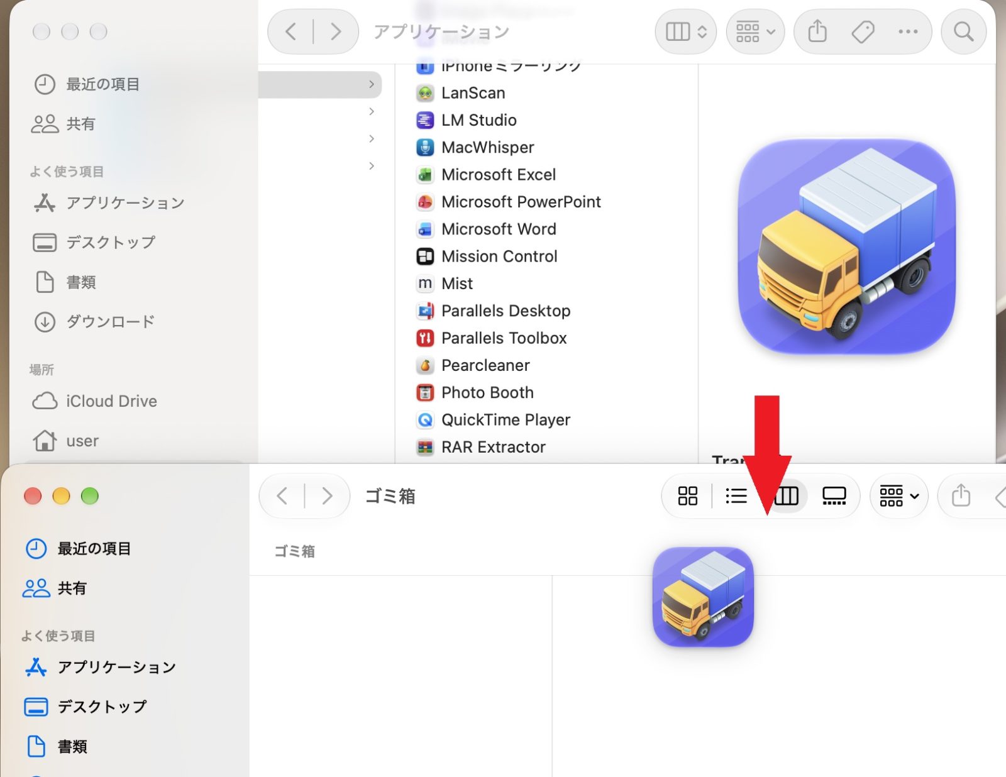Open iCloud Drive in the sidebar

coord(95,401)
